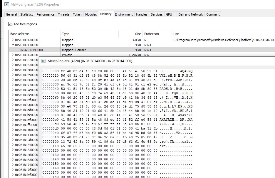
Task: Click the RWX protection of Mapped: Commit row
Action: tap(148, 50)
